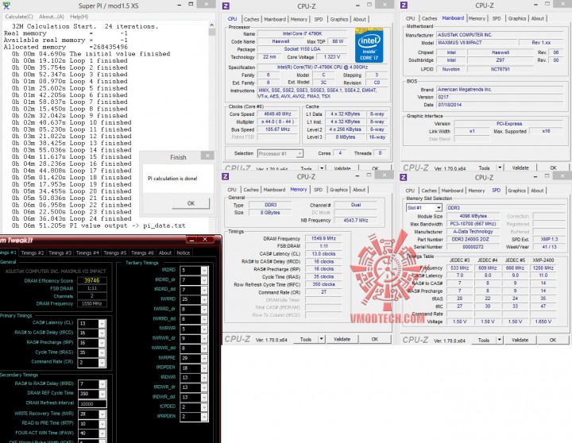Open WRITE Recovery Time (tWR) dropdown
572x443 pixels.
click(102, 414)
